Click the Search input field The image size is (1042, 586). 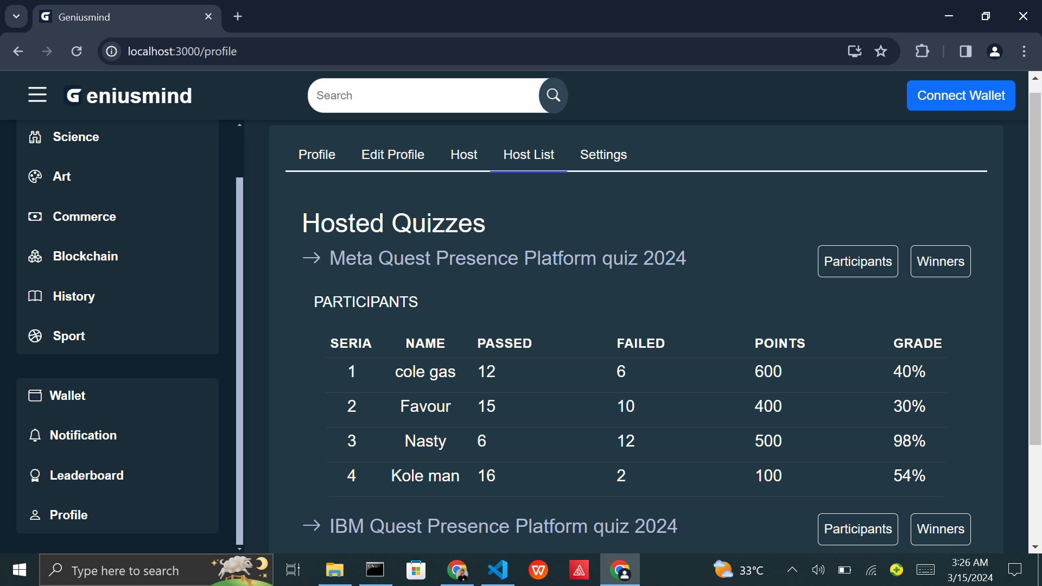coord(423,95)
